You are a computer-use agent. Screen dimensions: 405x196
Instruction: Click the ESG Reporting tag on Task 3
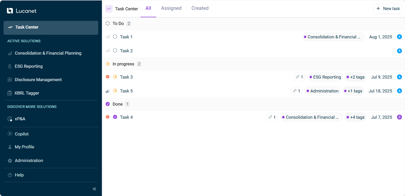click(x=325, y=77)
